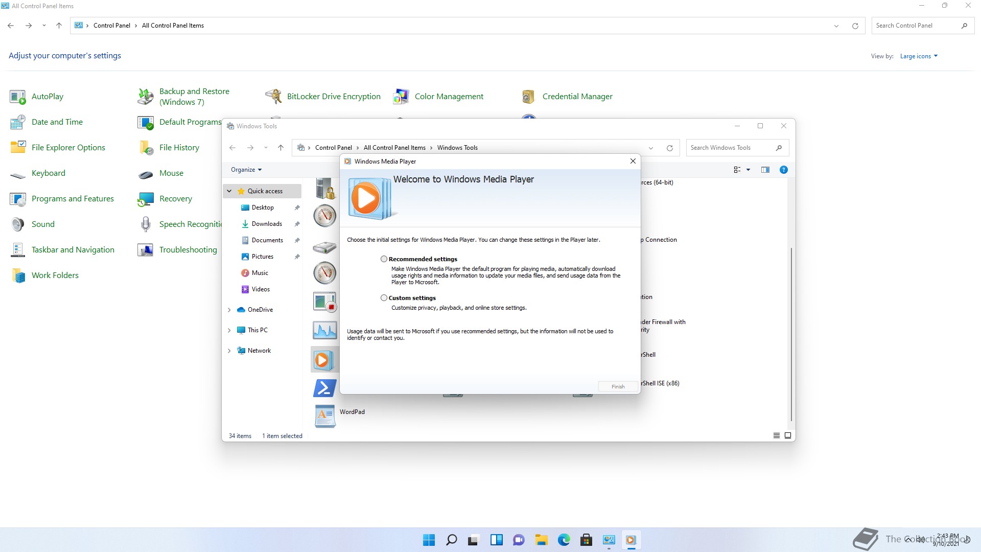Switch to large icons view in Windows Tools status bar
The image size is (981, 552).
coord(787,435)
